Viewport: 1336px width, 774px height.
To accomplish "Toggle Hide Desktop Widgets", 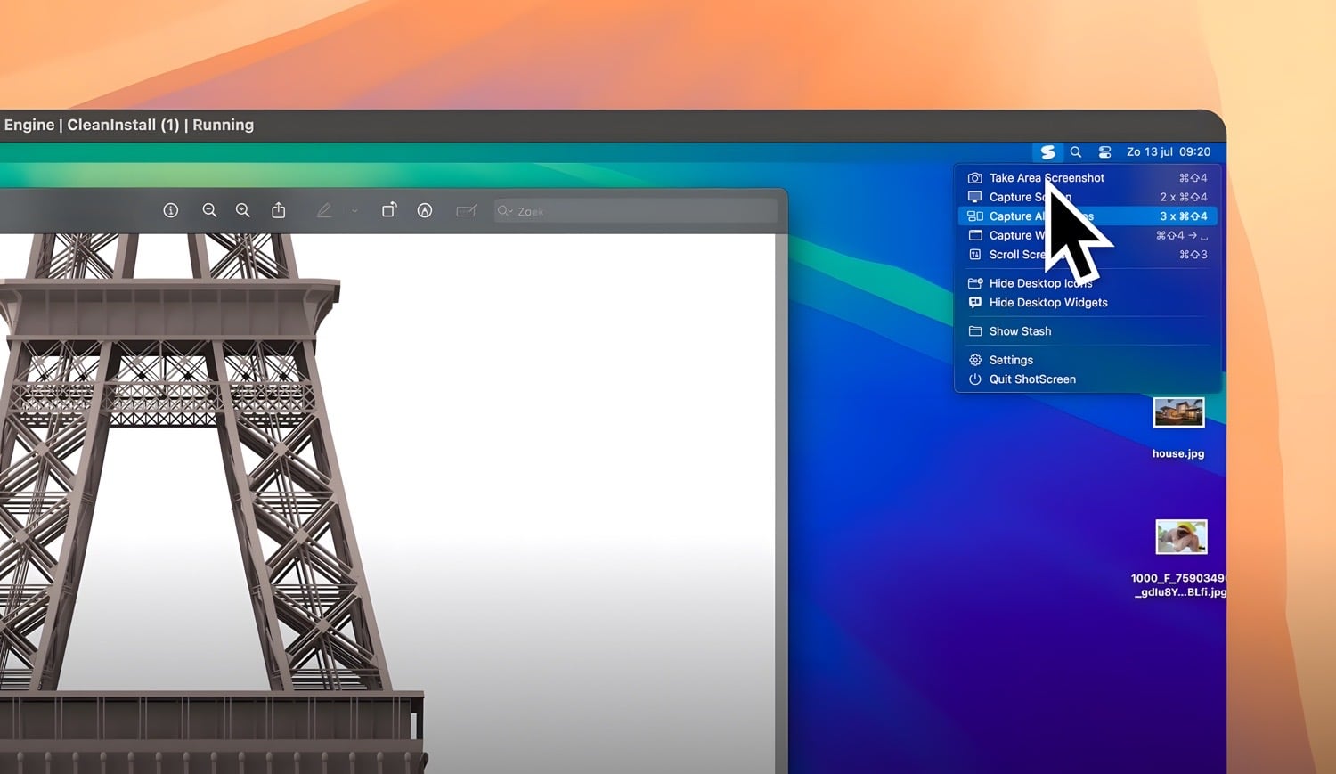I will [x=1047, y=303].
